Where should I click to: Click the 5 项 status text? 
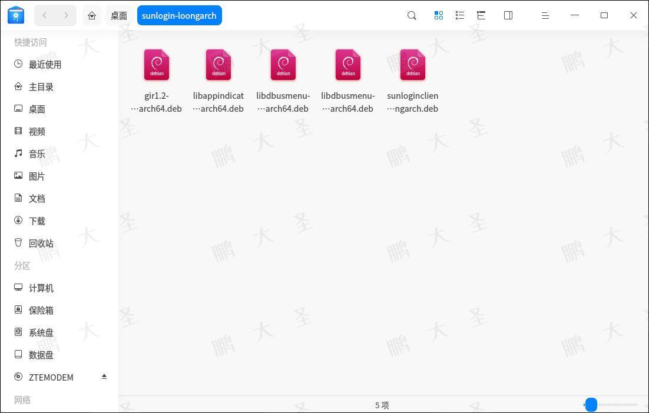tap(382, 405)
